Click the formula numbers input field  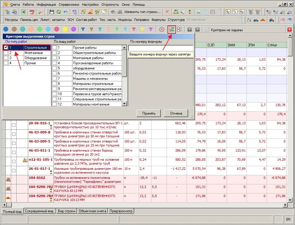(x=161, y=48)
